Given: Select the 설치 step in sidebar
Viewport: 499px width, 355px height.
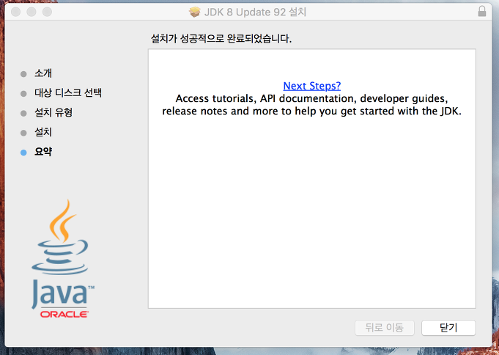Looking at the screenshot, I should (x=43, y=132).
